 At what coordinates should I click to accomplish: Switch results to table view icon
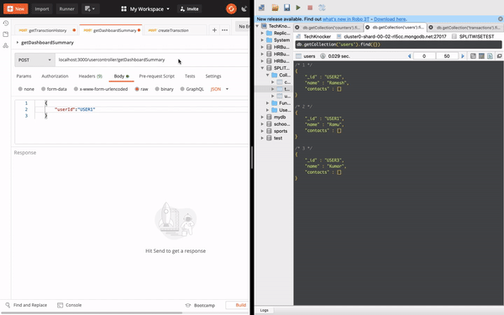pyautogui.click(x=481, y=56)
